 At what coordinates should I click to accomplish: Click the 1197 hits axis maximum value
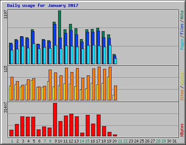[x=5, y=14]
